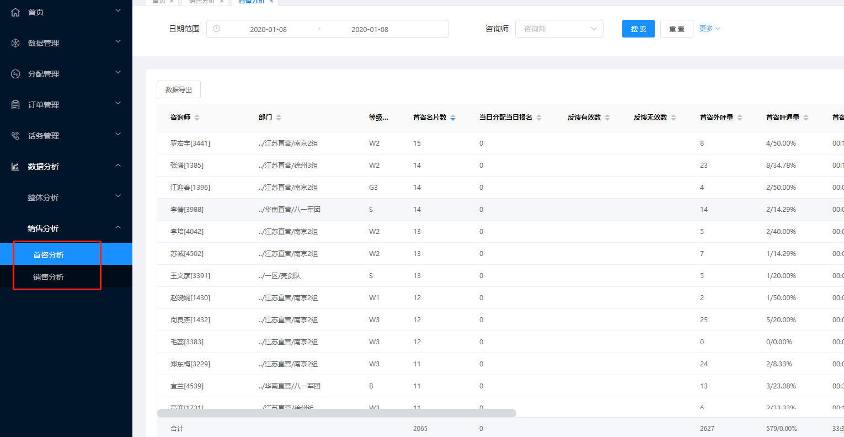The height and width of the screenshot is (437, 844).
Task: Collapse the 销售分析 submenu chevron
Action: (x=118, y=228)
